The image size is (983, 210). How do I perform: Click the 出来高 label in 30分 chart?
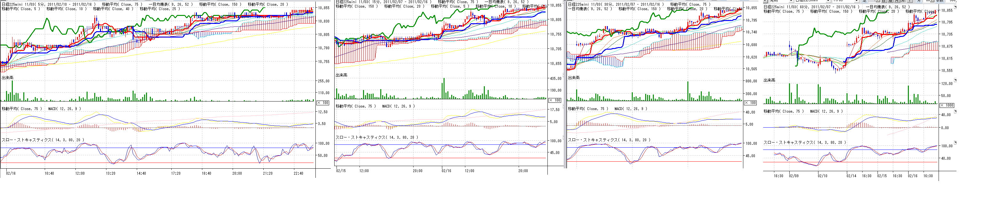pyautogui.click(x=574, y=77)
